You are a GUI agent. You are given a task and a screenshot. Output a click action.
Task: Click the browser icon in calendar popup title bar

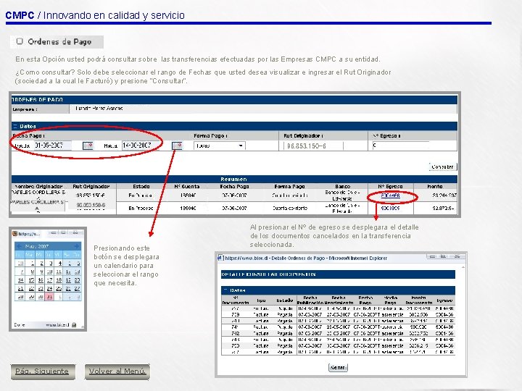coord(14,233)
